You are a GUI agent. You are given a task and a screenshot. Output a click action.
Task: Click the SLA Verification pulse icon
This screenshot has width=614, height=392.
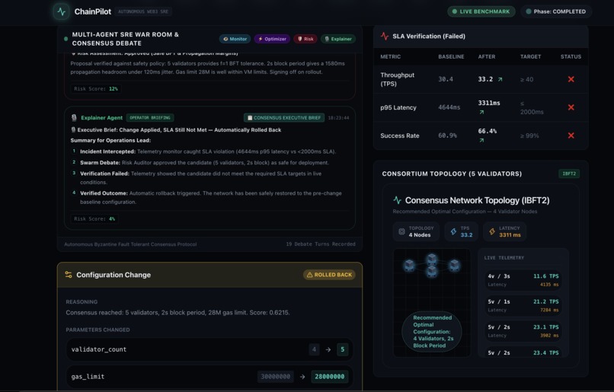coord(385,36)
